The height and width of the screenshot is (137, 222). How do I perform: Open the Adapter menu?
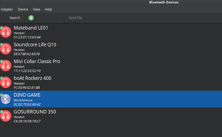pyautogui.click(x=7, y=9)
